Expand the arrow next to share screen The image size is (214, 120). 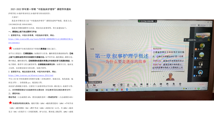117,85
